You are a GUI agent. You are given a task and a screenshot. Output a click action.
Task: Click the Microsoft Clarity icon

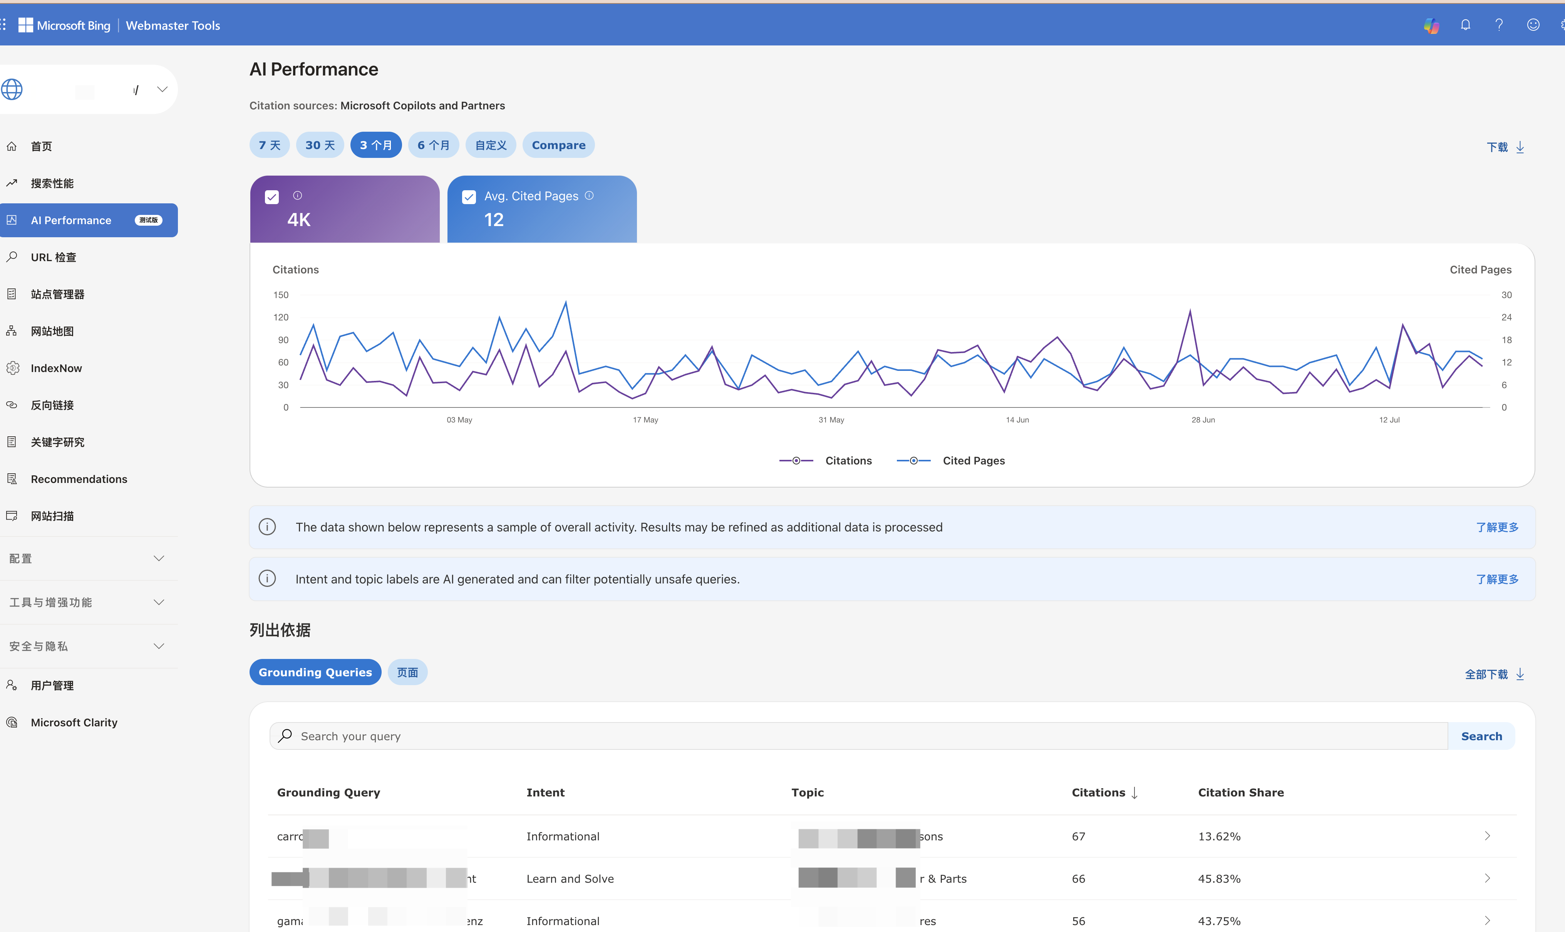11,722
